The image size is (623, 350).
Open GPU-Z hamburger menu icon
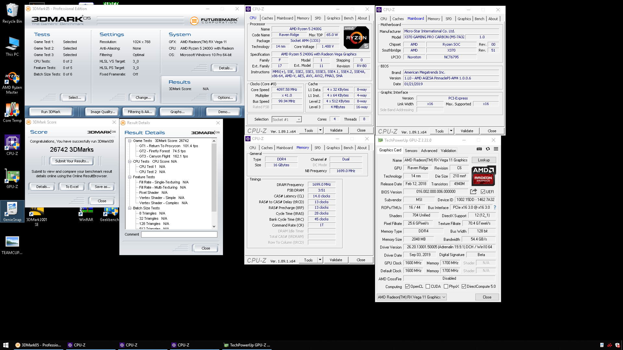click(496, 149)
